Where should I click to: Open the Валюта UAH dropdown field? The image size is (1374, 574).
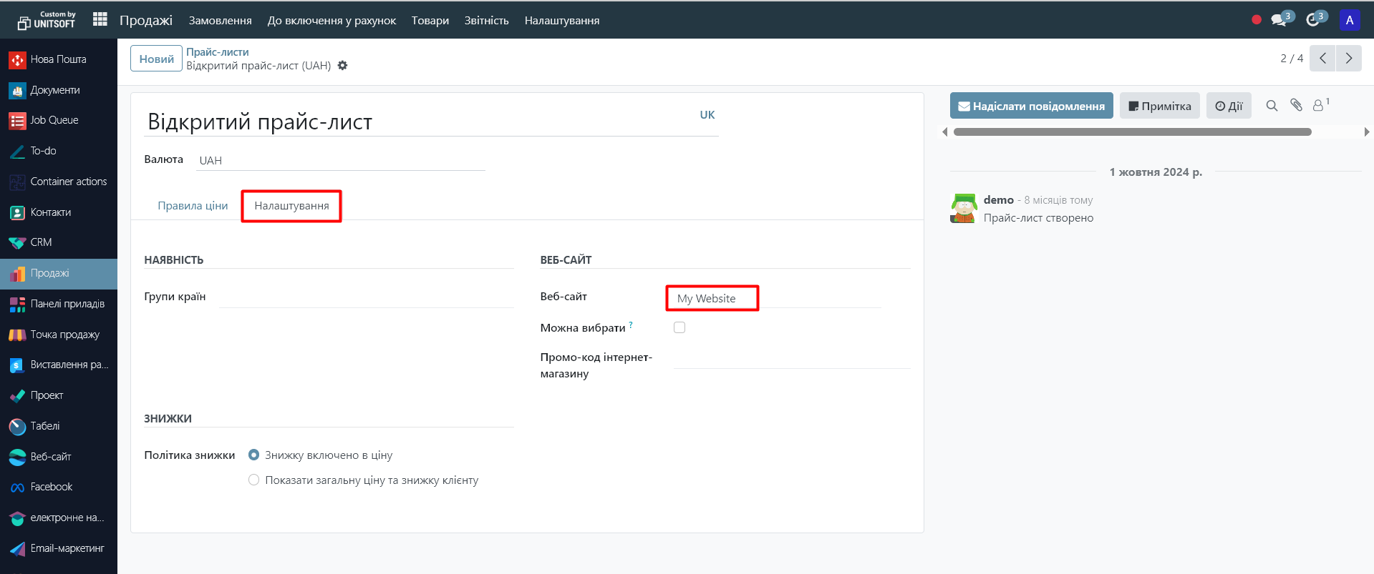point(340,160)
